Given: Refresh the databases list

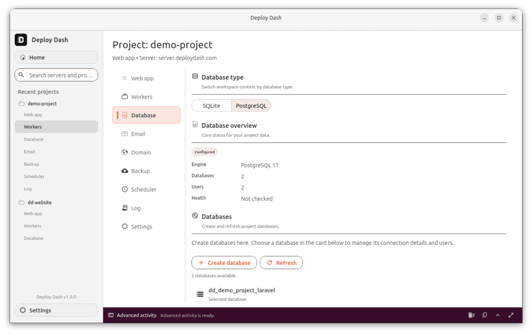Looking at the screenshot, I should (281, 263).
